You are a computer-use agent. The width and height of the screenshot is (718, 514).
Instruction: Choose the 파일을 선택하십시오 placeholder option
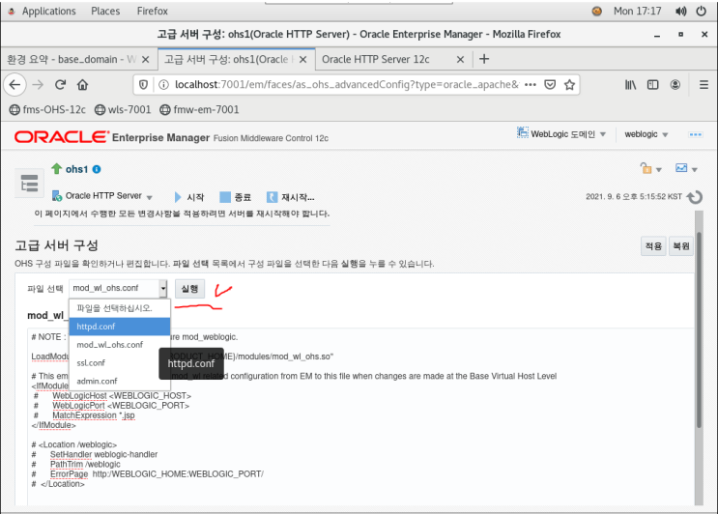click(x=120, y=308)
